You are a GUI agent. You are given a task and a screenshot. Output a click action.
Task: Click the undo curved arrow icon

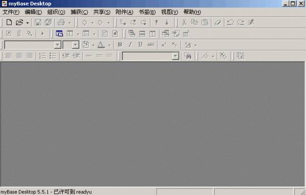(x=231, y=22)
